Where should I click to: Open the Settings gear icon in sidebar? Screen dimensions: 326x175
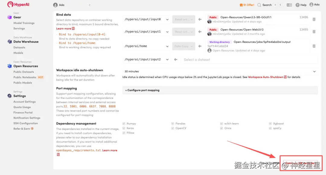click(9, 96)
